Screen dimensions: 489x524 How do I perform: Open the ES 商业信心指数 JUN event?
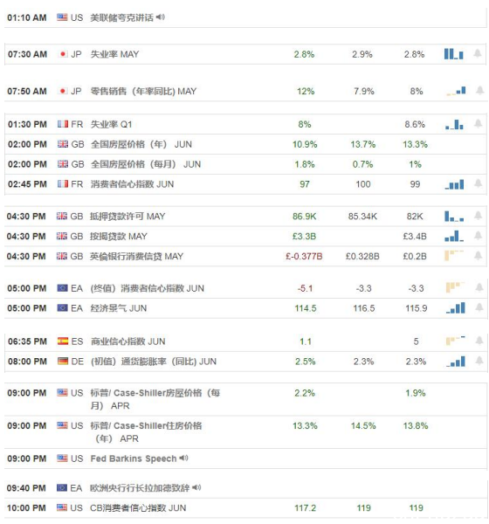pyautogui.click(x=127, y=341)
